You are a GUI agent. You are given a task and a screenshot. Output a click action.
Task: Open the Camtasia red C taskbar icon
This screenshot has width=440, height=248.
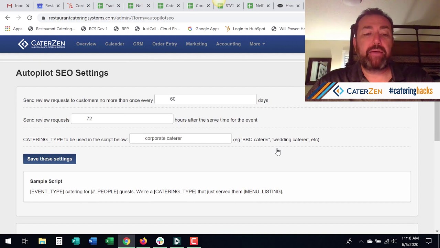click(x=194, y=241)
